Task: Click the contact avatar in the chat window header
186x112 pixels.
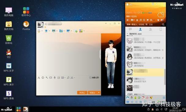Action: click(x=40, y=25)
